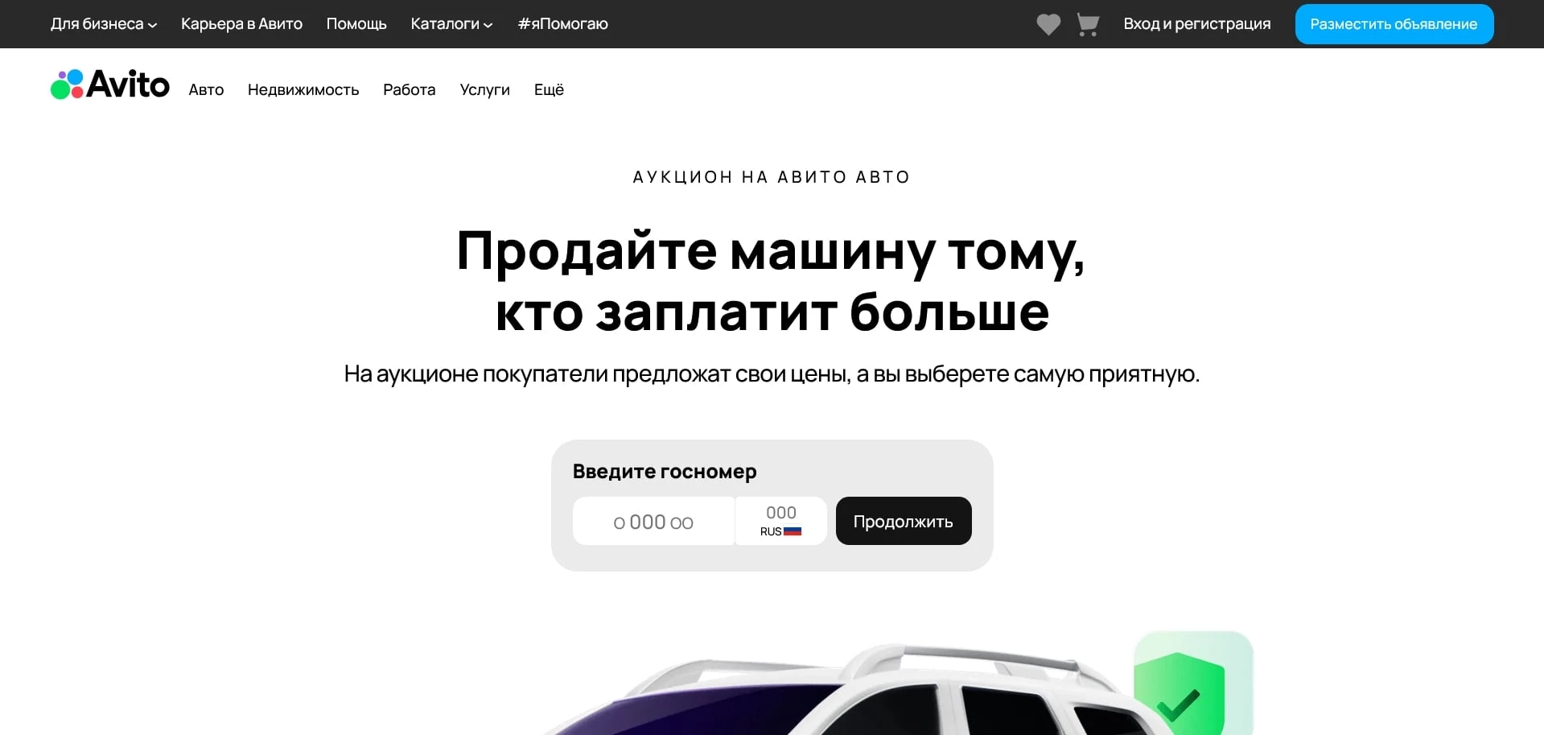Click the Разместить объявление button
This screenshot has height=735, width=1544.
pyautogui.click(x=1394, y=23)
